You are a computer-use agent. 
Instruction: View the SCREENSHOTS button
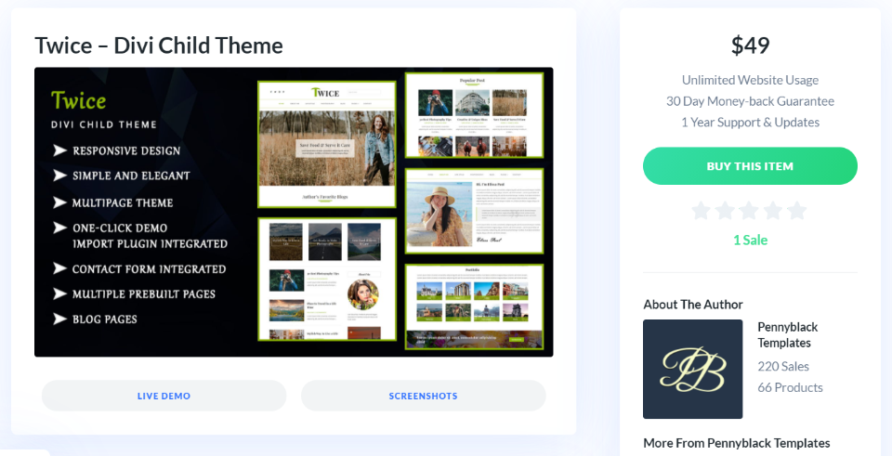tap(424, 396)
